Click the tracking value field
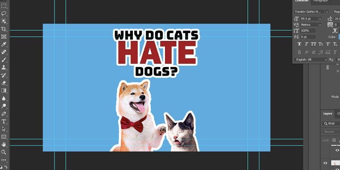The height and width of the screenshot is (170, 340). [337, 25]
